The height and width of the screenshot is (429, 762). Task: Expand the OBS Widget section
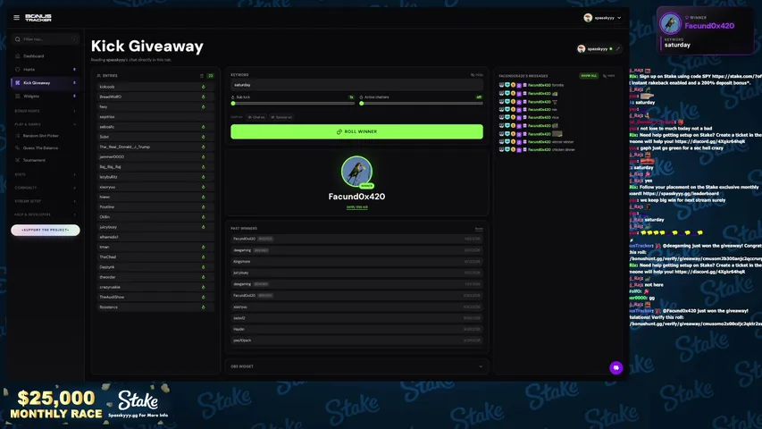click(356, 366)
